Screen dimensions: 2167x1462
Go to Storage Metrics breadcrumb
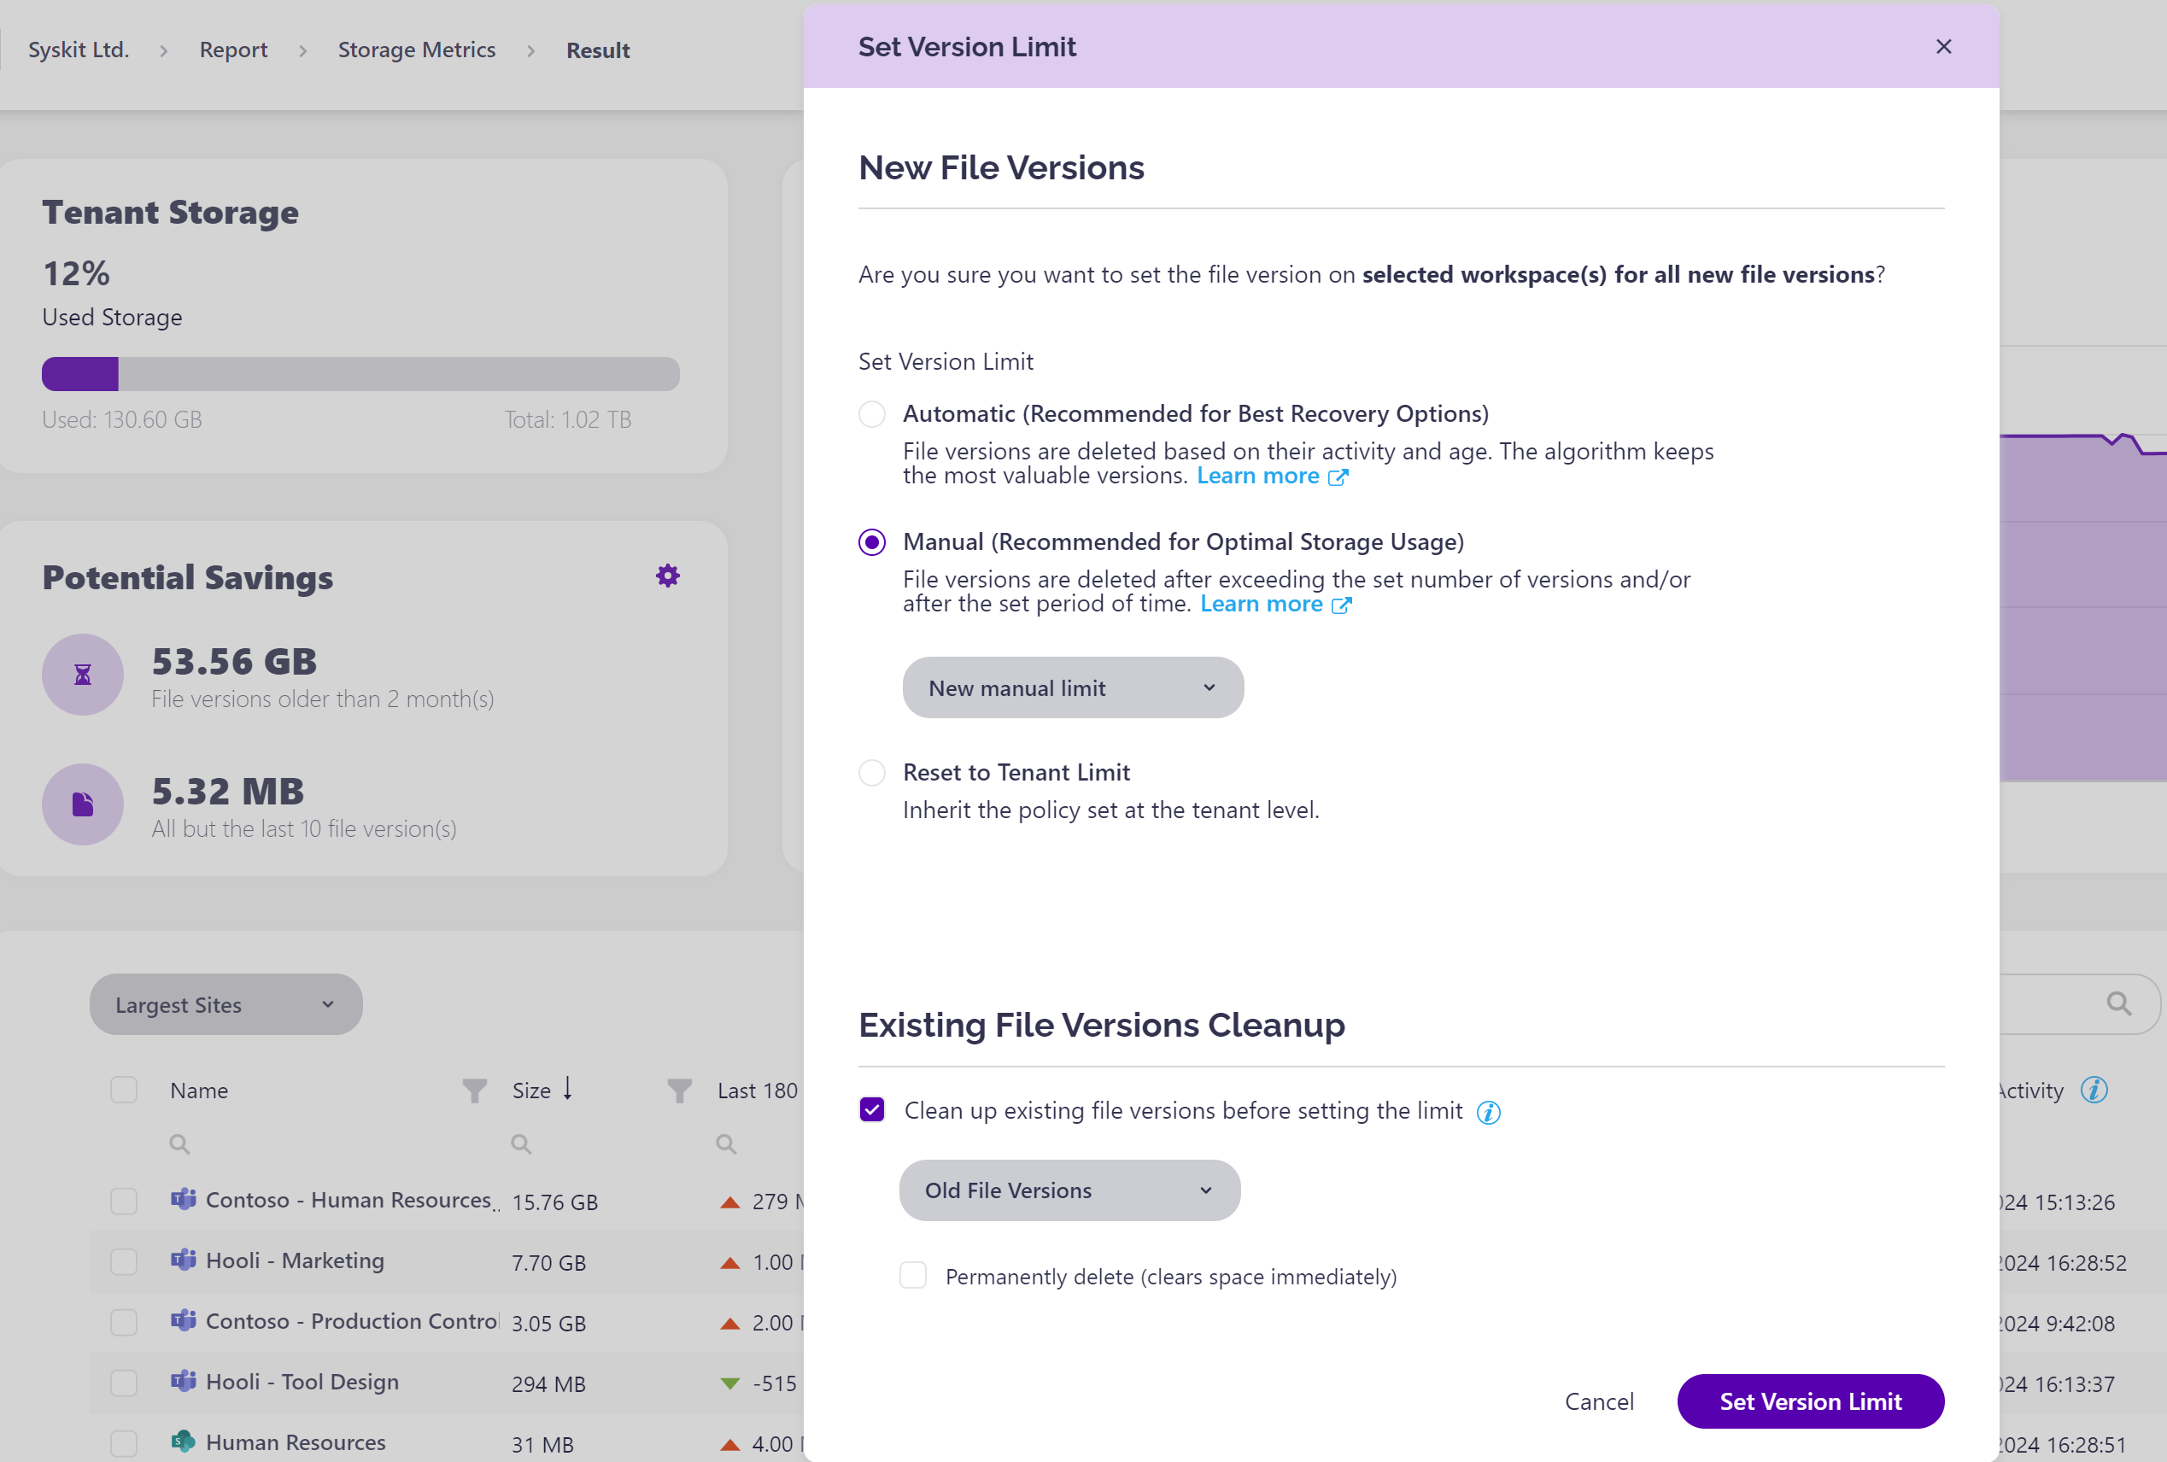point(417,50)
